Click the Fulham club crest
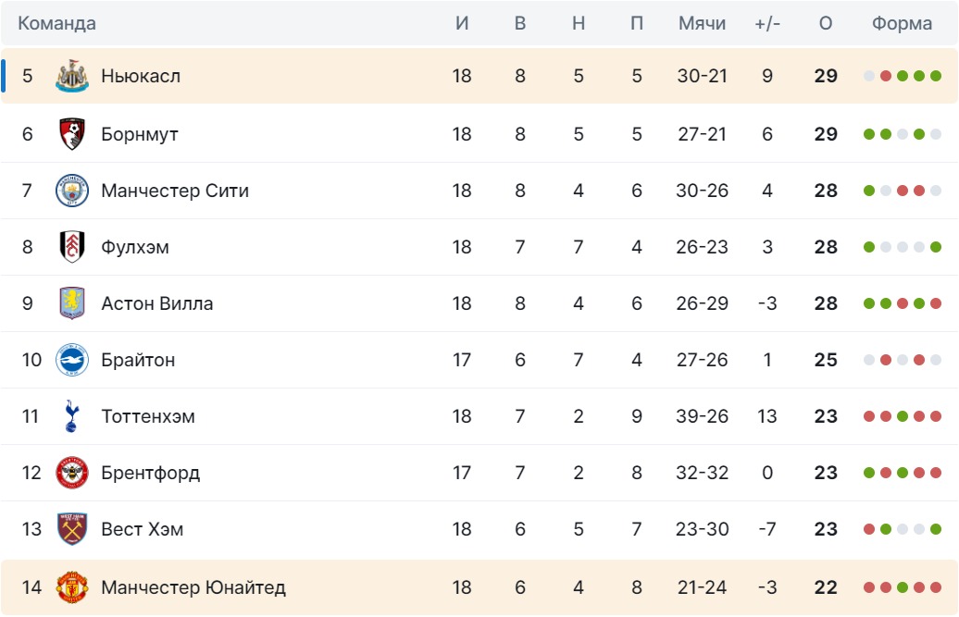Screen dimensions: 959x617 coord(72,247)
